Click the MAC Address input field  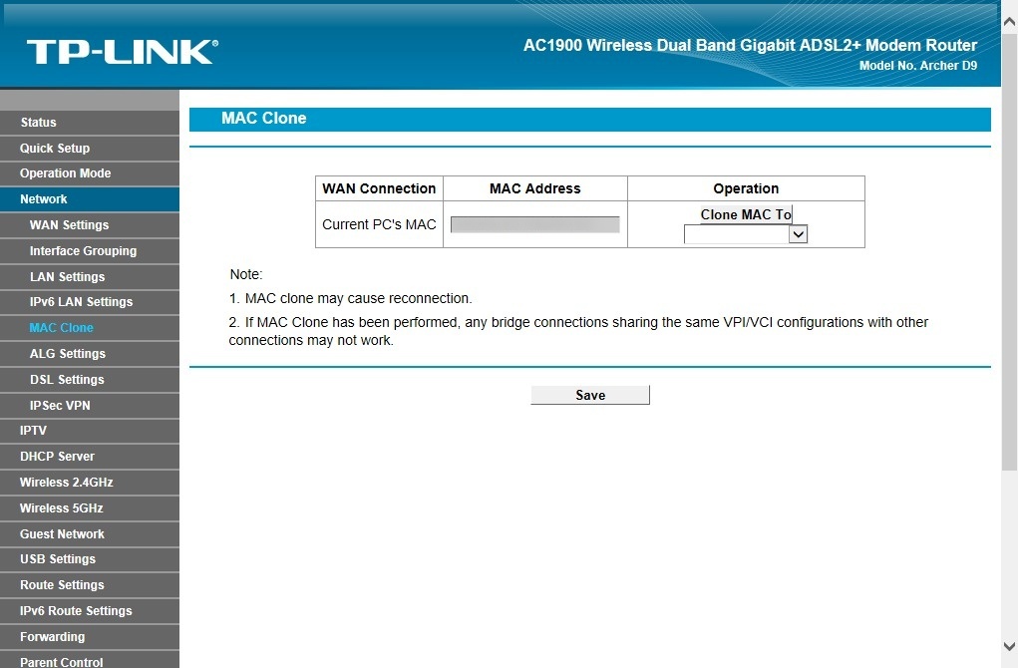click(533, 223)
